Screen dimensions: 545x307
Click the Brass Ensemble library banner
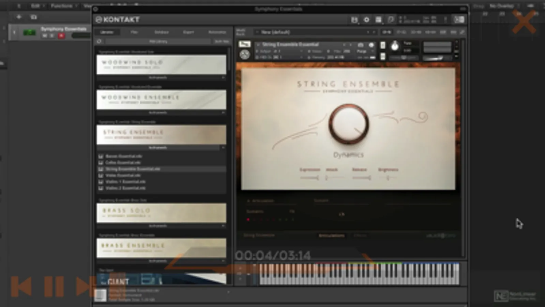pyautogui.click(x=161, y=248)
